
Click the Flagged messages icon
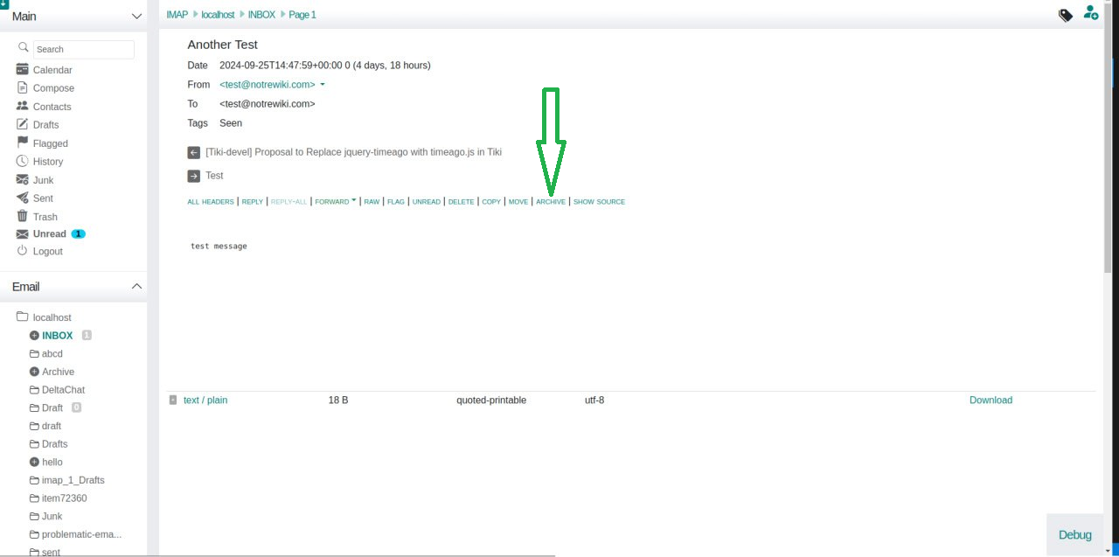21,143
